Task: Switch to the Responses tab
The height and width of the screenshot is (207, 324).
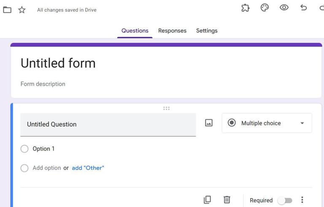Action: click(172, 31)
